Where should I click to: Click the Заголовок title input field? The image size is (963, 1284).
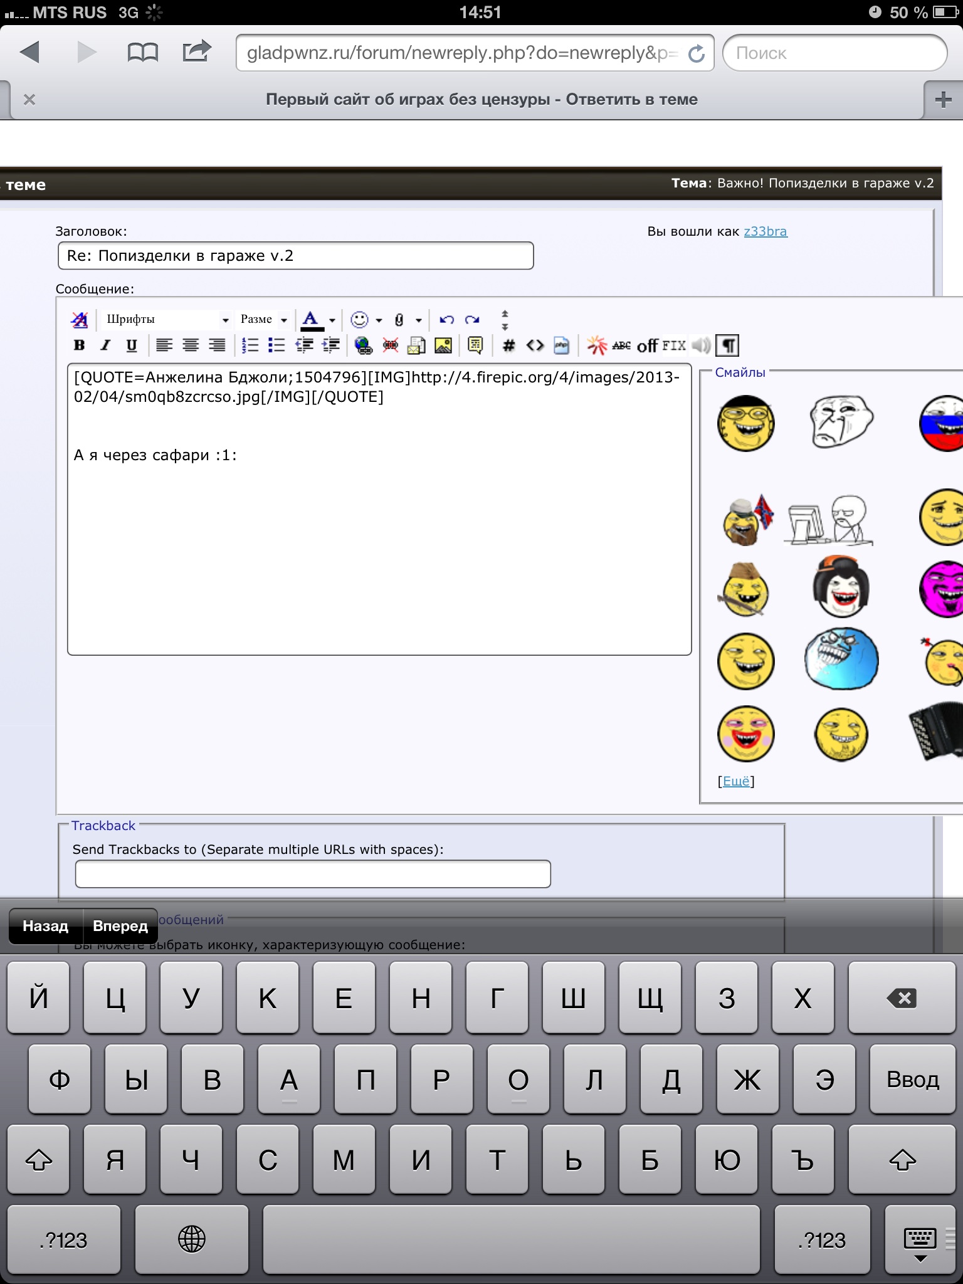pyautogui.click(x=295, y=256)
